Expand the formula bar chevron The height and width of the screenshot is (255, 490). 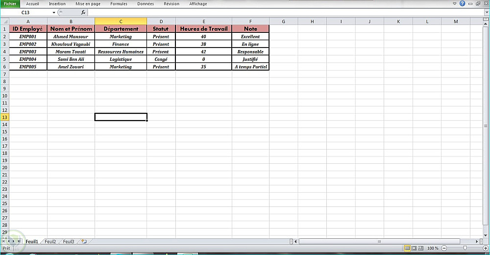click(x=487, y=12)
